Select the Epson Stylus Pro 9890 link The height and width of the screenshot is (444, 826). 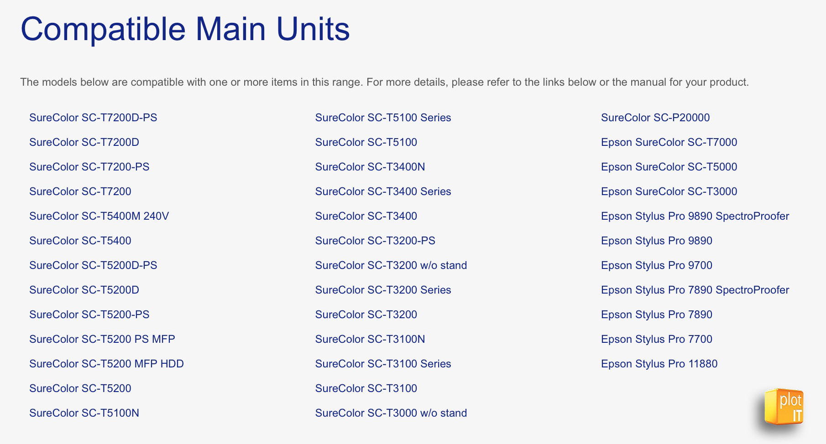pos(657,241)
